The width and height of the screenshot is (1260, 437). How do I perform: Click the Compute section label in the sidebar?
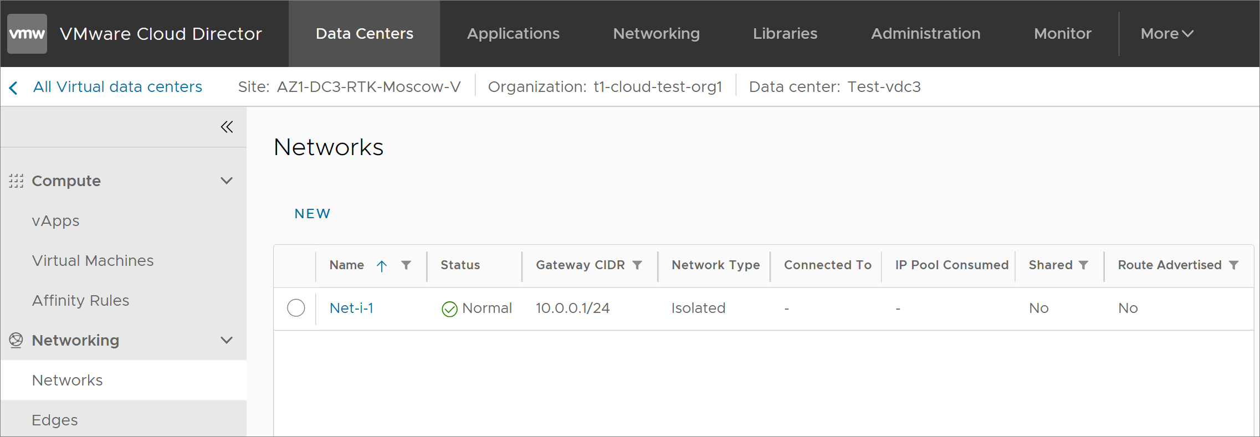tap(66, 181)
